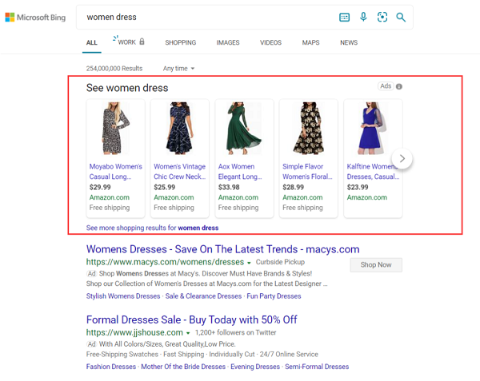480x381 pixels.
Task: Click the lock icon beside Work
Action: pos(142,42)
